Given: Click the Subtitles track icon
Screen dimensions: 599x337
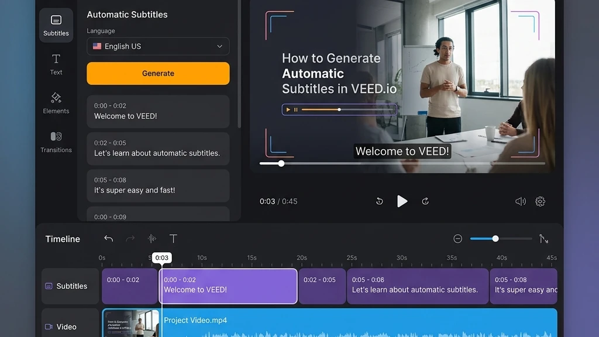Looking at the screenshot, I should [49, 286].
